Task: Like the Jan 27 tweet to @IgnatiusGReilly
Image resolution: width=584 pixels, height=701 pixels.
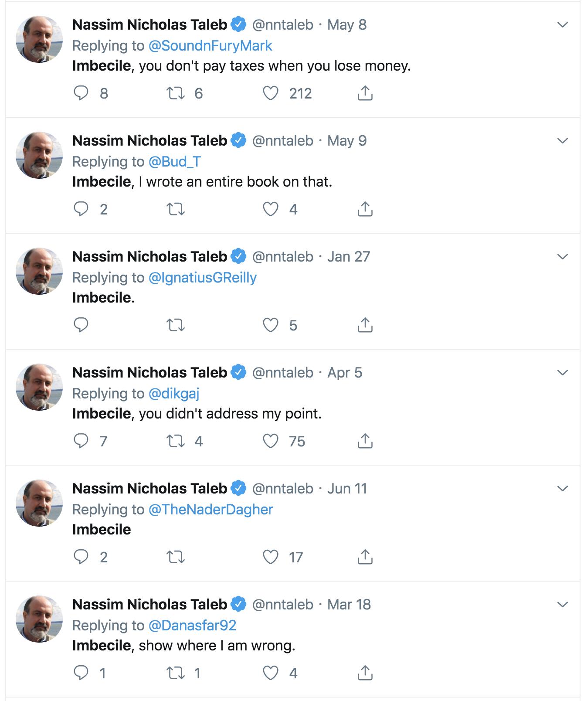Action: [270, 325]
